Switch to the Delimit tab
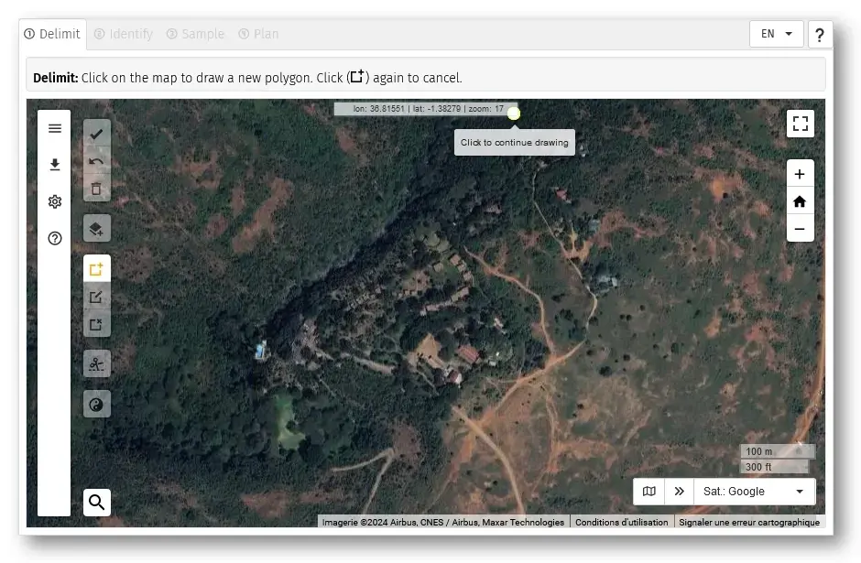Viewport: 861px width, 563px height. (x=53, y=34)
